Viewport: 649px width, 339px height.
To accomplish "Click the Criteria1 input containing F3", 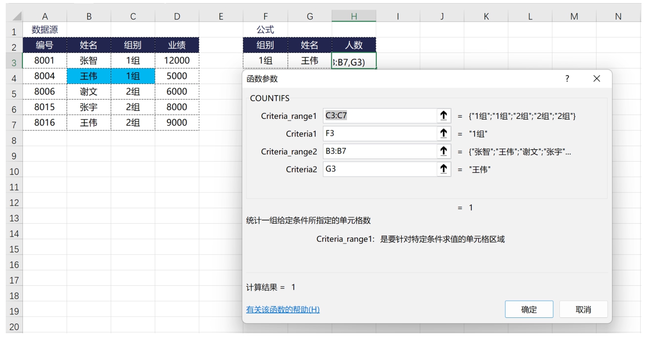I will point(379,134).
